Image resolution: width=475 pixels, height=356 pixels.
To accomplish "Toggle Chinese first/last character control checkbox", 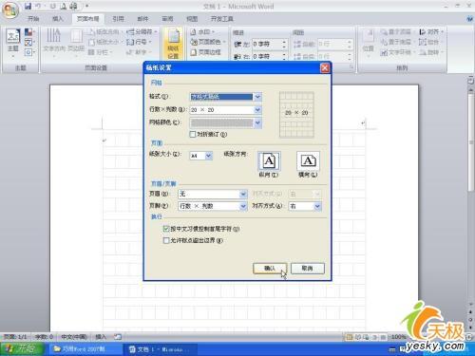I will tap(166, 229).
